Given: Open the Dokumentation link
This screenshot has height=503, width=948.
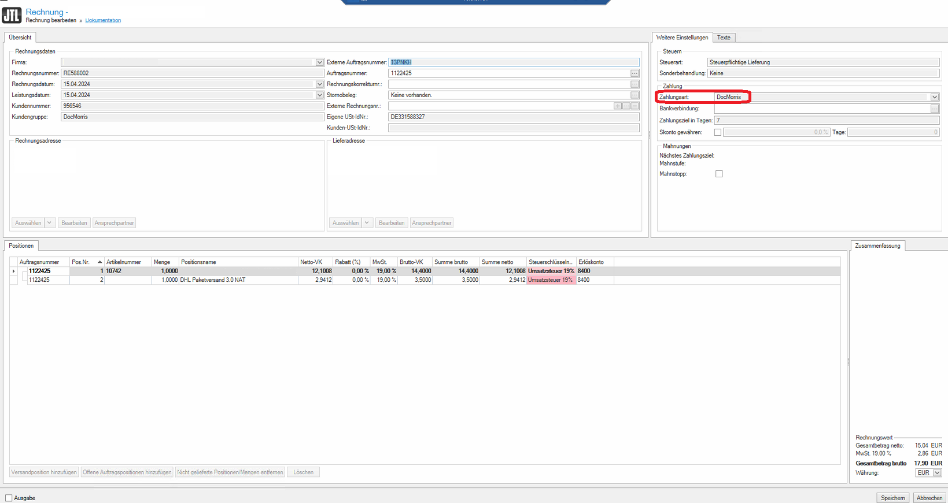Looking at the screenshot, I should click(x=103, y=20).
